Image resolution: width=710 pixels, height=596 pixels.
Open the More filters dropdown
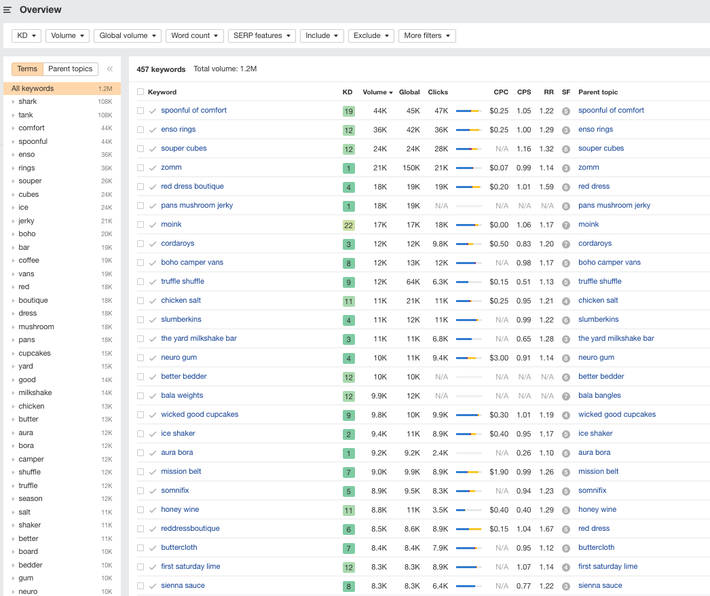pyautogui.click(x=427, y=36)
